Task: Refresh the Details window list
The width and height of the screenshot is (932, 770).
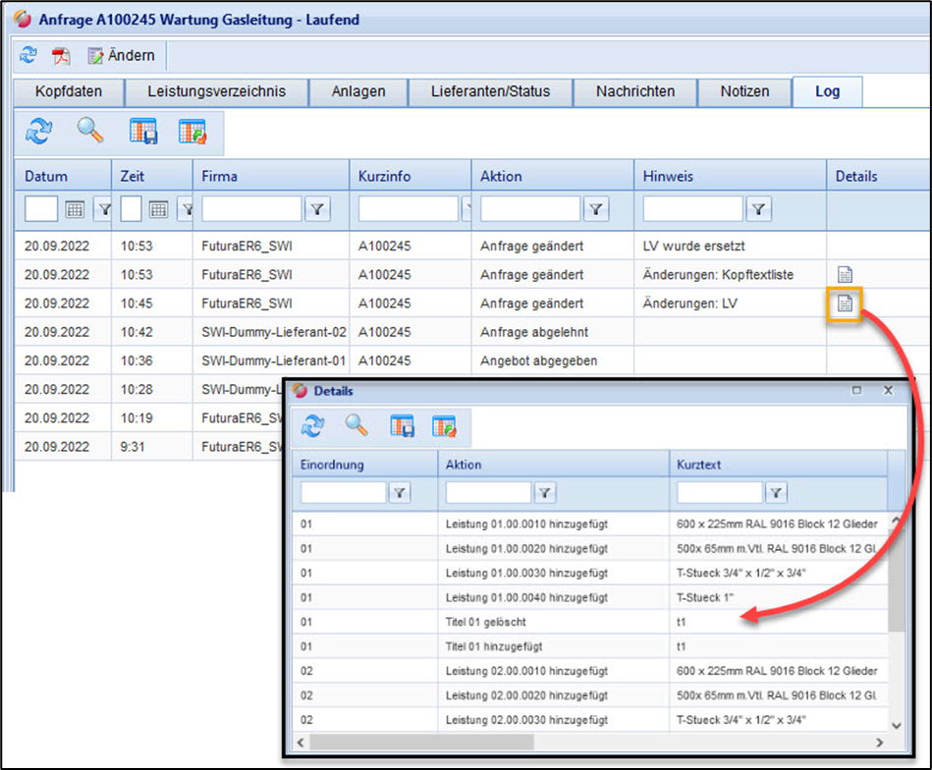Action: pos(312,425)
